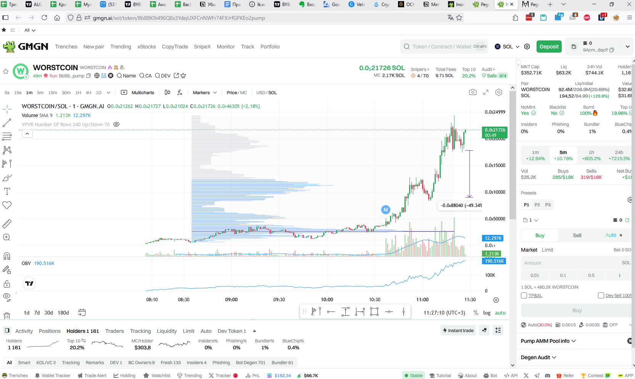Screen dimensions: 635x379
Task: Change candle chart type icon
Action: tap(167, 93)
